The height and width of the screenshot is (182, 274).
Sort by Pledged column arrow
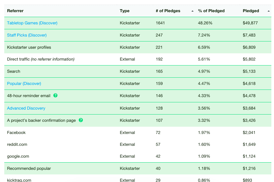pos(269,11)
